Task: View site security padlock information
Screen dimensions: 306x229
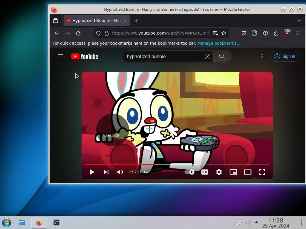Action: 107,33
